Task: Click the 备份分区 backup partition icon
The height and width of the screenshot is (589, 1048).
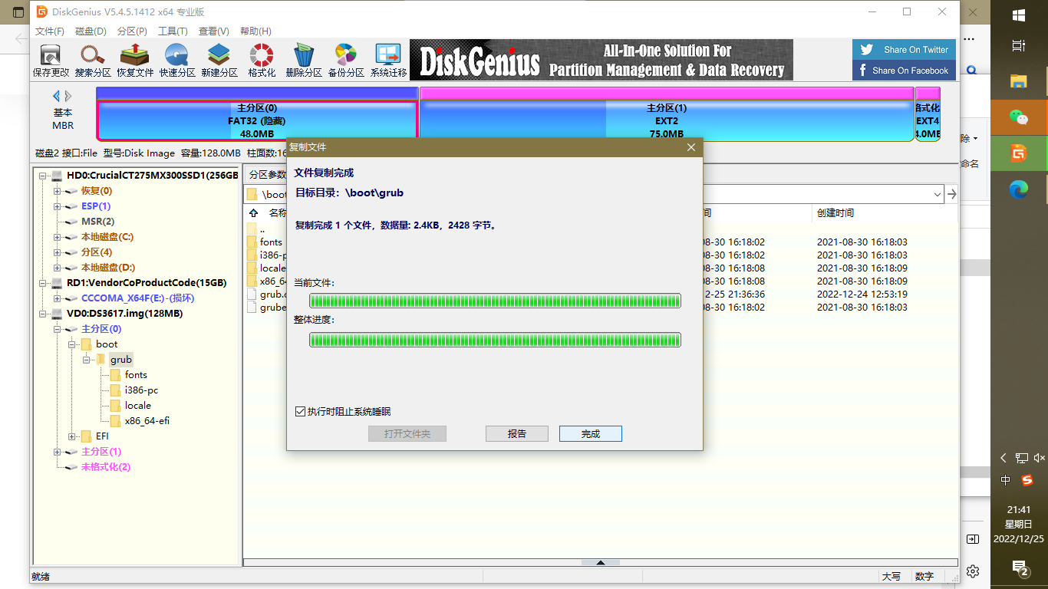Action: 345,59
